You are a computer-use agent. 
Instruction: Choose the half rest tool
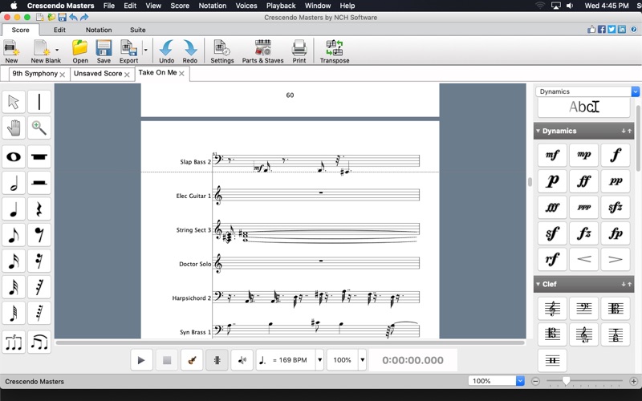click(x=39, y=183)
